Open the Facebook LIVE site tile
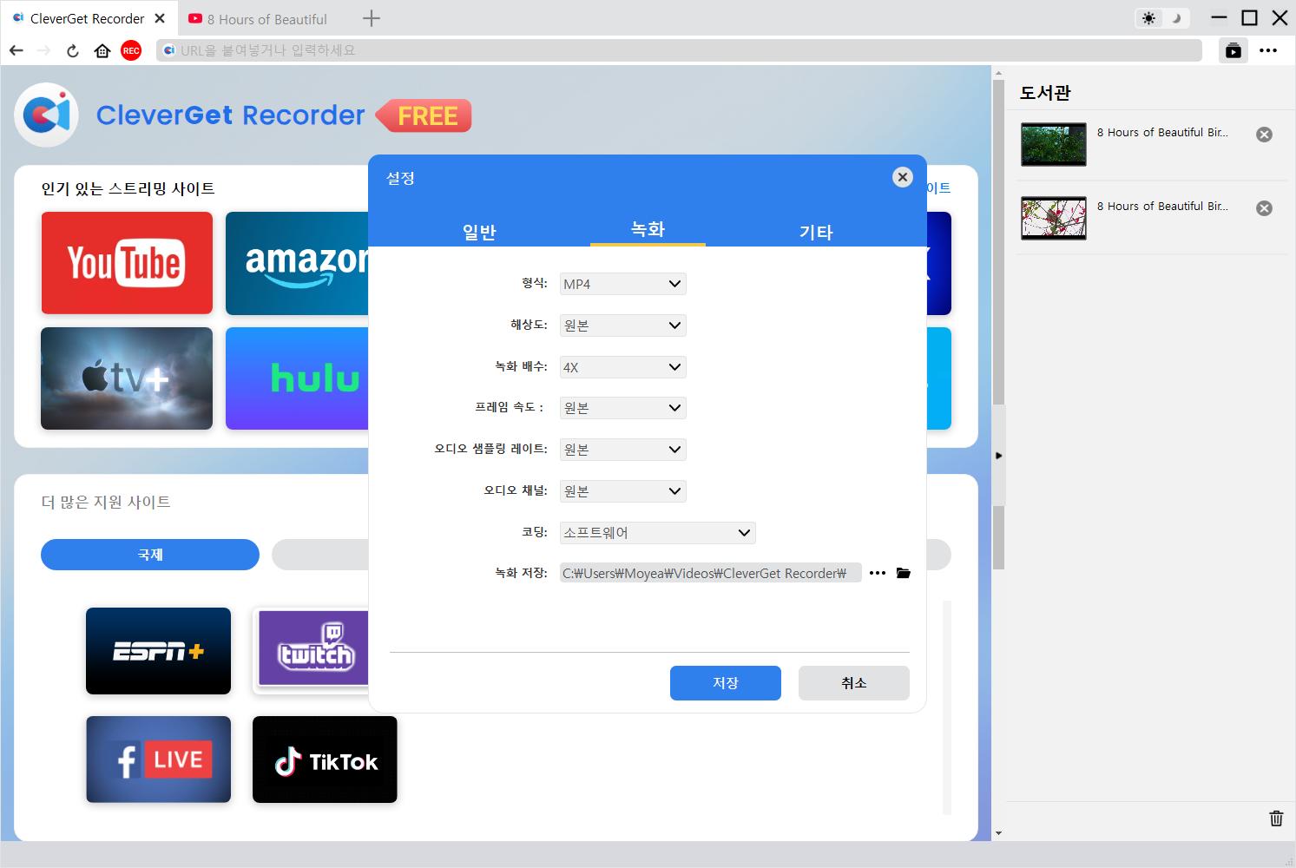 tap(158, 759)
